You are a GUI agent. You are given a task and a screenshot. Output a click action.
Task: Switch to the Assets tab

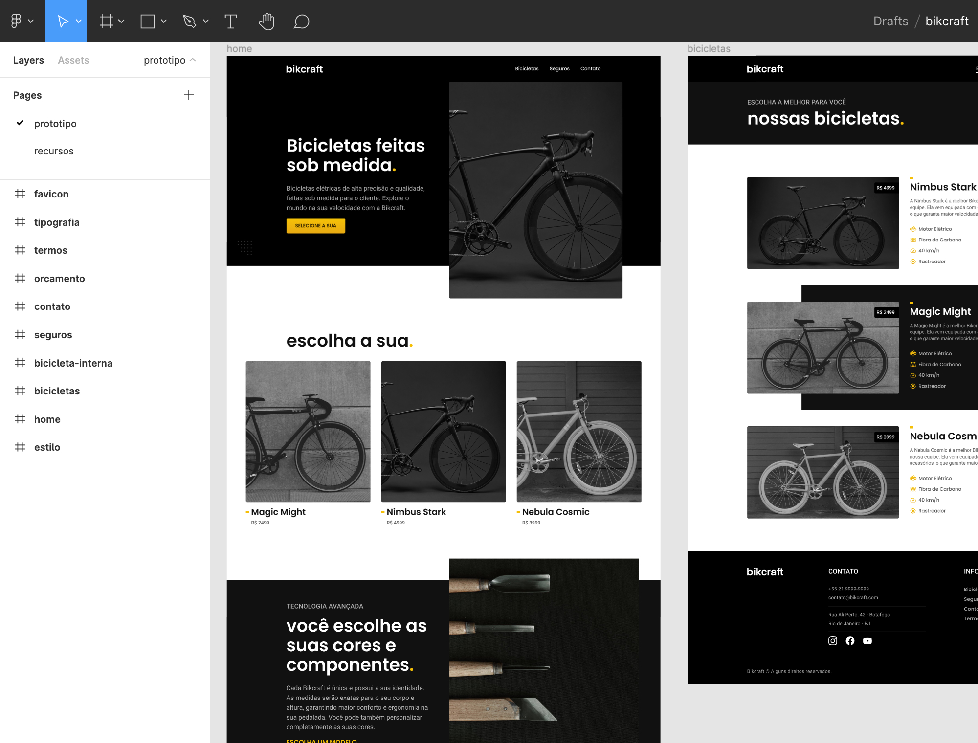point(73,60)
